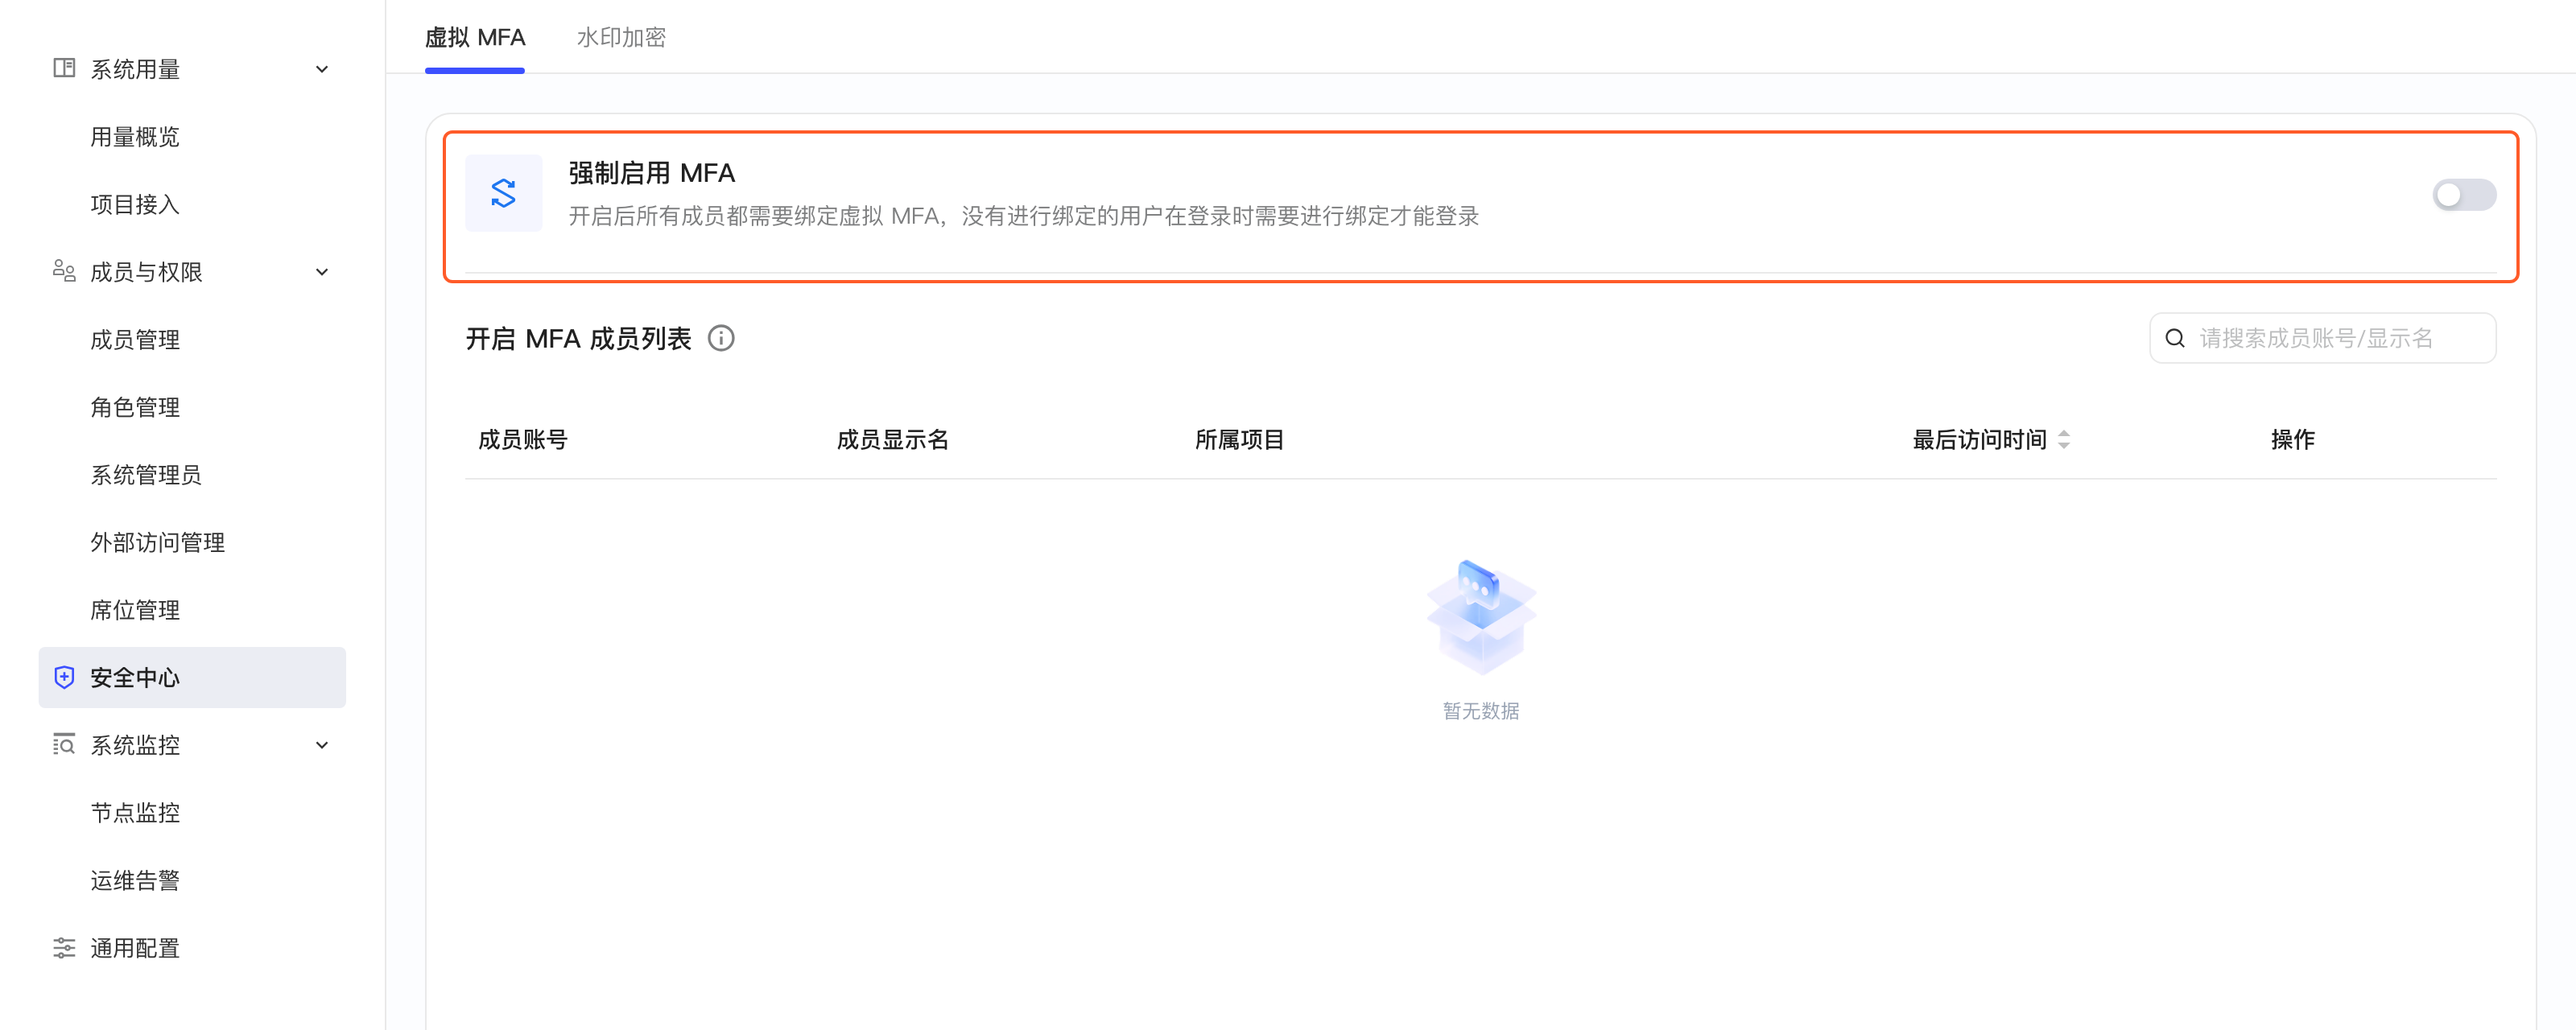2576x1030 pixels.
Task: Click the 成员显示名 column header
Action: pos(892,439)
